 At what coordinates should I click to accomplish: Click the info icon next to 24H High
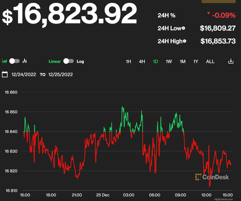(x=184, y=41)
